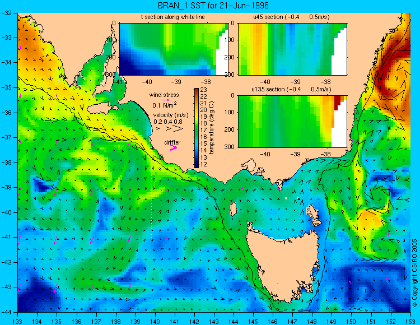Click latitude label '-43' on main axis
420x325 pixels.
pyautogui.click(x=6, y=287)
